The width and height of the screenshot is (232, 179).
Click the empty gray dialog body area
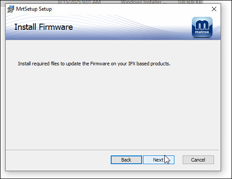coord(113,106)
